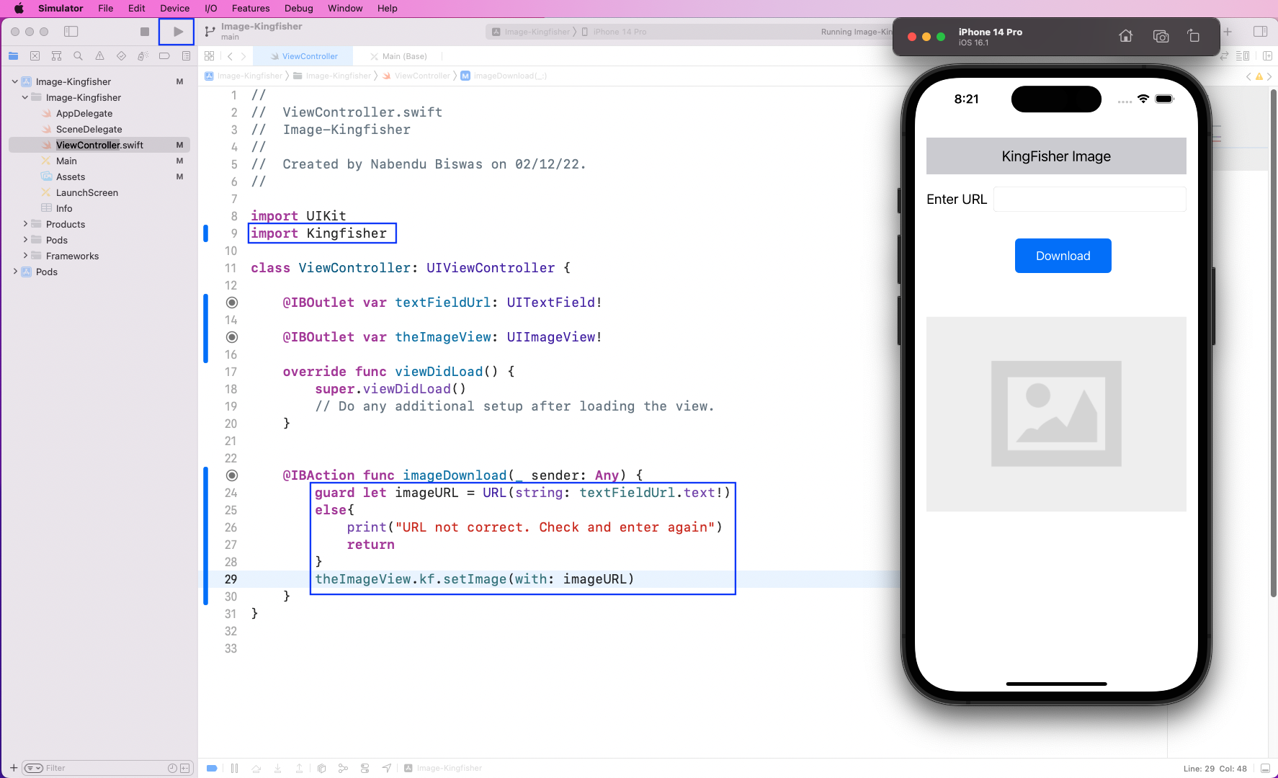Rotate the simulator device
This screenshot has height=778, width=1278.
1194,36
